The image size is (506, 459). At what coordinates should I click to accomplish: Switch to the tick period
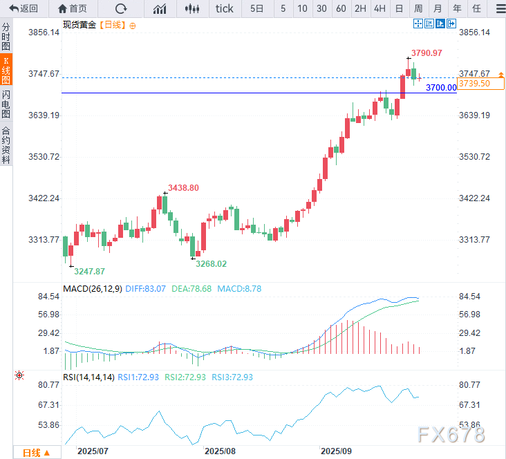225,8
